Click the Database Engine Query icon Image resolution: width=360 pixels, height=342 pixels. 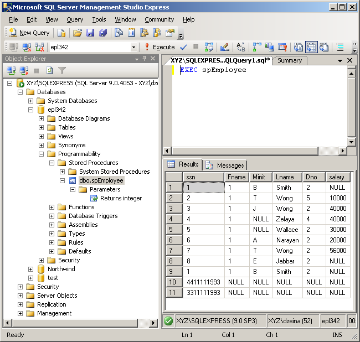[61, 33]
